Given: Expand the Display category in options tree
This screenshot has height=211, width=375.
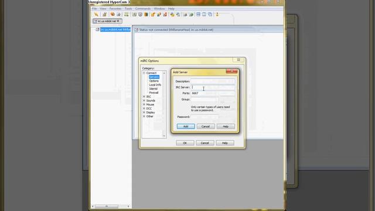Looking at the screenshot, I should (144, 112).
